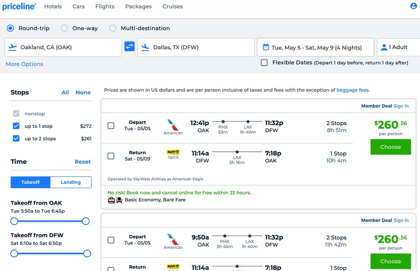Open the Packages tab
This screenshot has height=271, width=420.
138,6
